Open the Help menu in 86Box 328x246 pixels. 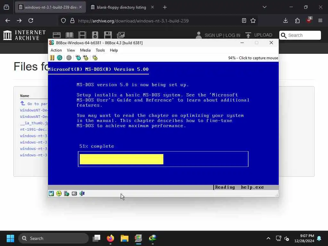click(x=114, y=50)
